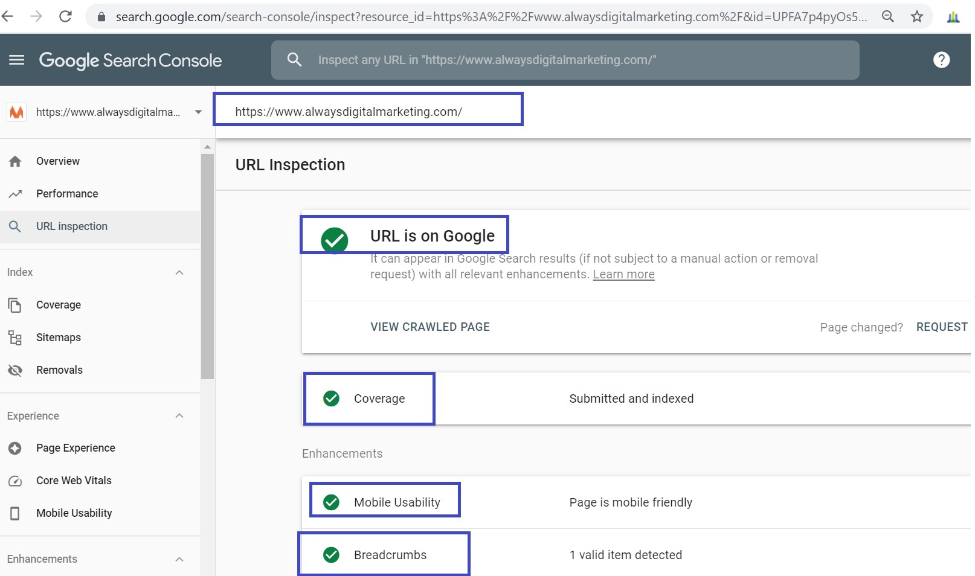Click the browser address bar URL
Image resolution: width=975 pixels, height=576 pixels.
click(491, 17)
